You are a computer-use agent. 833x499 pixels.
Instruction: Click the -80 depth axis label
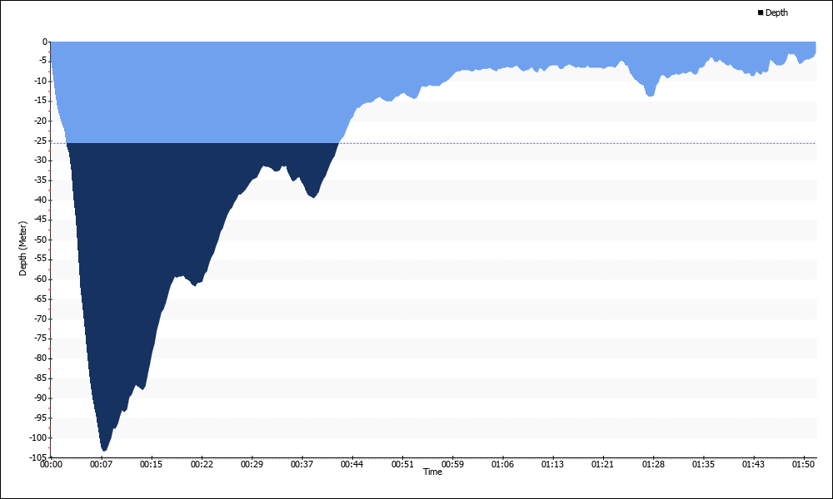click(x=42, y=358)
